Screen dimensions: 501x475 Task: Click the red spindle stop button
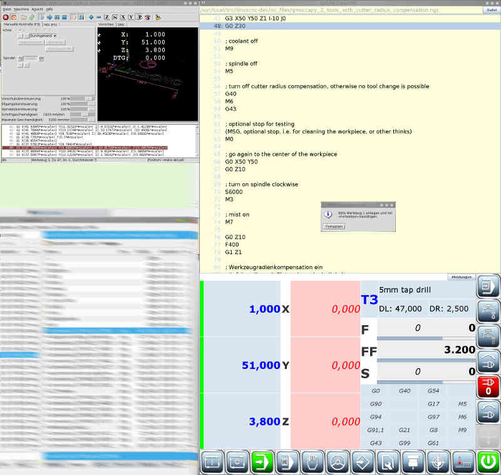(x=488, y=387)
